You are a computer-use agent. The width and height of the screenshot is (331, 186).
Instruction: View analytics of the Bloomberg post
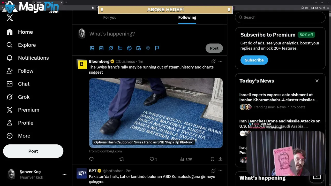coord(186,159)
